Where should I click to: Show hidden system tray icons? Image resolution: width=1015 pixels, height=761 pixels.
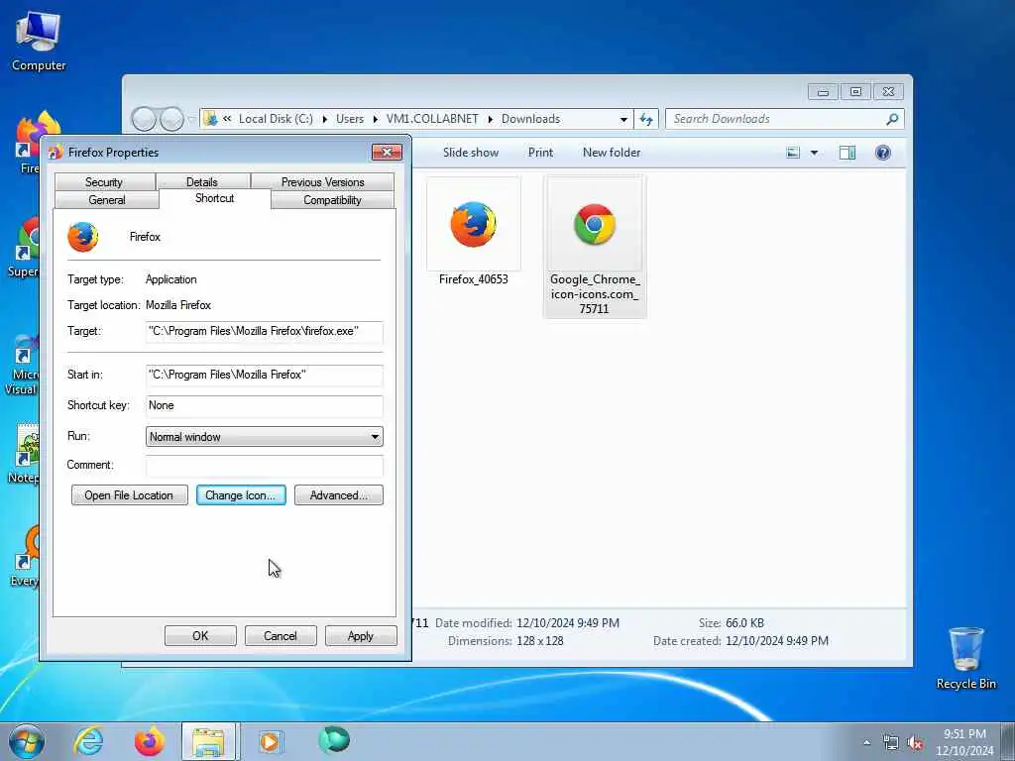tap(866, 742)
